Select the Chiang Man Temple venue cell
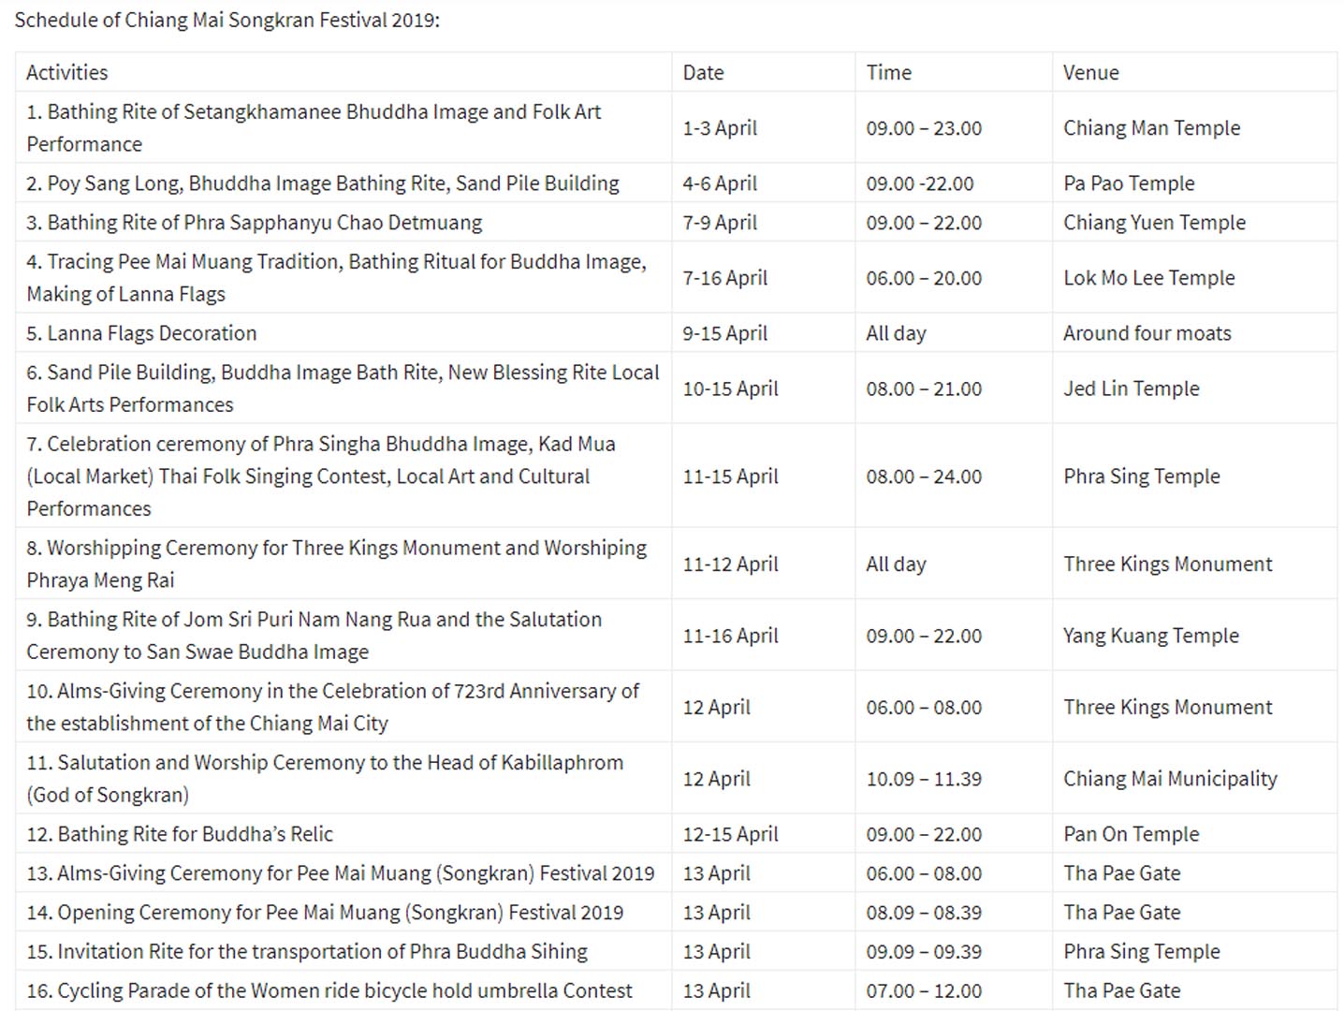Image resolution: width=1344 pixels, height=1011 pixels. [1151, 128]
